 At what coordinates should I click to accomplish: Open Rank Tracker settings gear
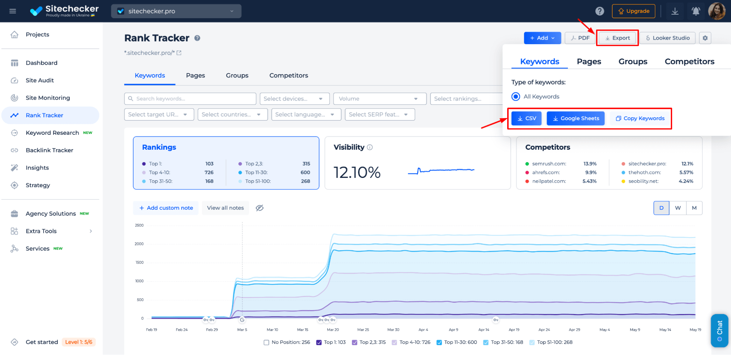tap(705, 38)
